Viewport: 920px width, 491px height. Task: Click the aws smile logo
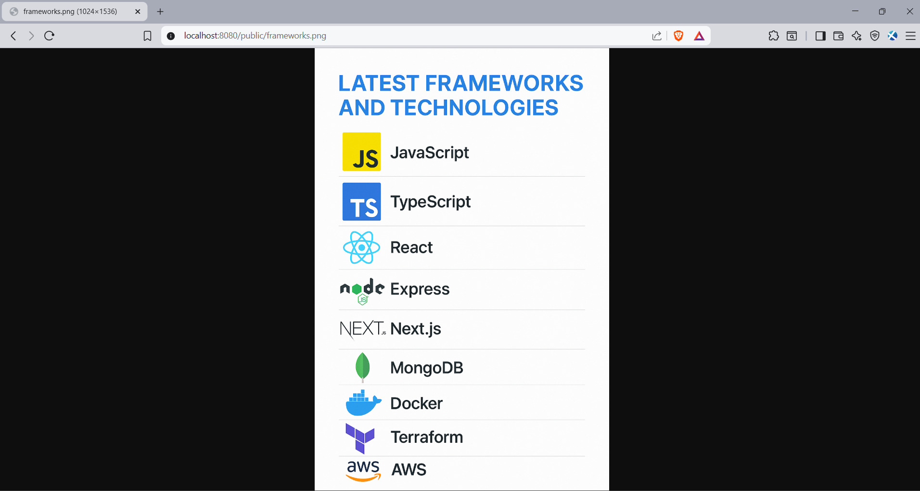click(363, 470)
